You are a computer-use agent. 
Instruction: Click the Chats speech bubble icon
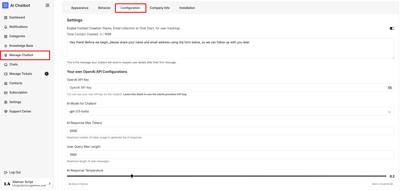(6, 64)
